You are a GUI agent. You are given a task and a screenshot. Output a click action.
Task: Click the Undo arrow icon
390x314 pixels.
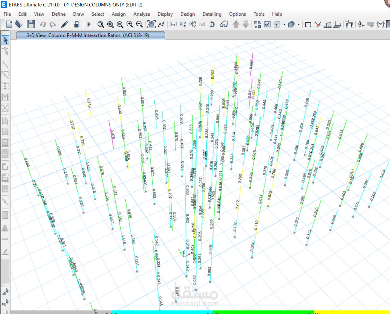(x=43, y=24)
